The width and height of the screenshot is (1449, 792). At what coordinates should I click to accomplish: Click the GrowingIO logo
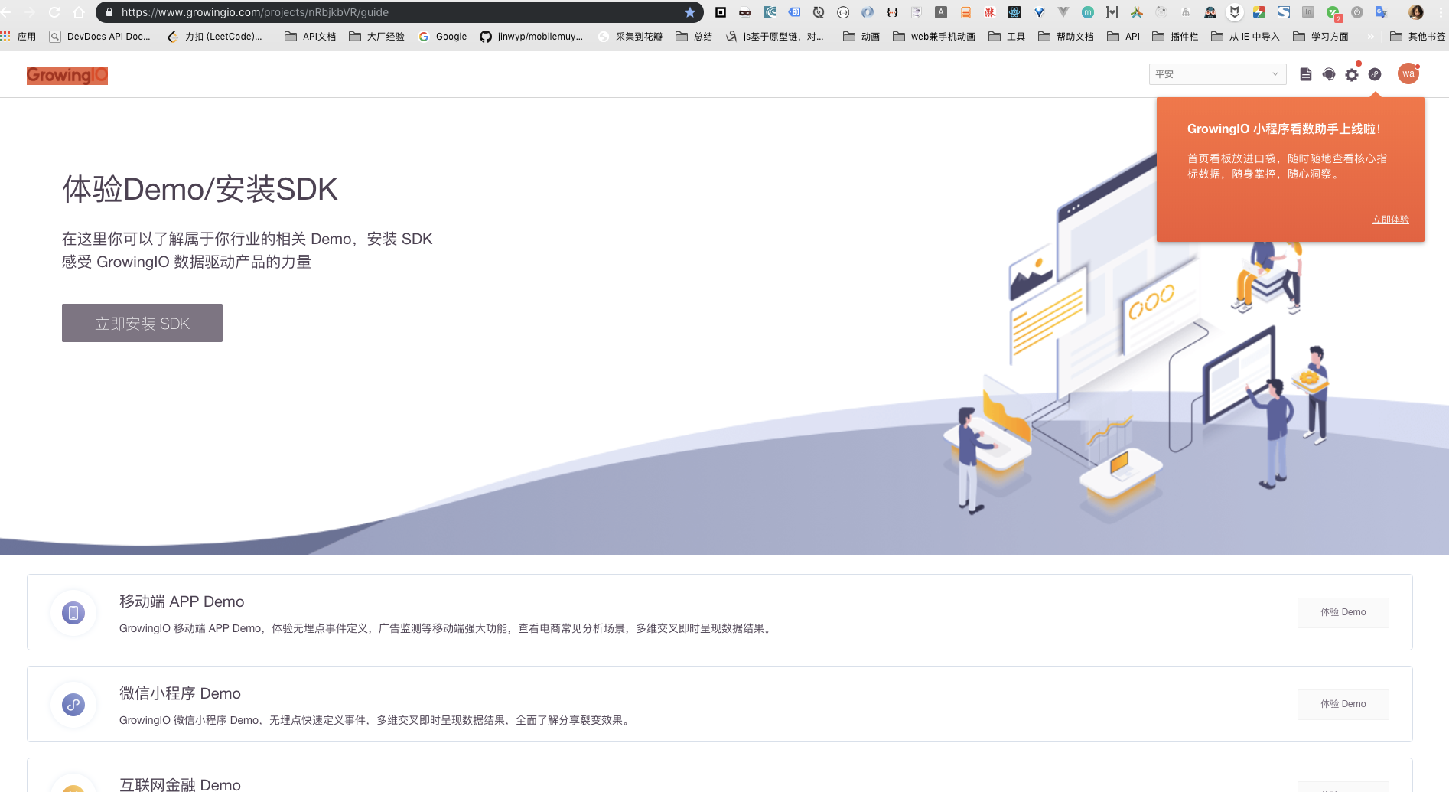point(67,75)
